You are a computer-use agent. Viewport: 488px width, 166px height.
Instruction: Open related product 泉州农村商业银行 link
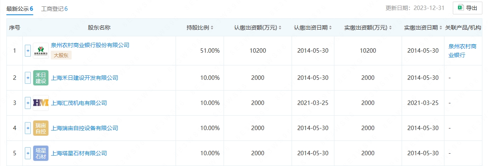pos(462,51)
